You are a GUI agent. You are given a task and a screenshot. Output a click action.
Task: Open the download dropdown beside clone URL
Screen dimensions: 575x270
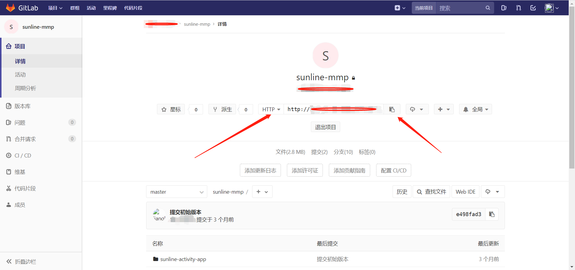coord(417,110)
